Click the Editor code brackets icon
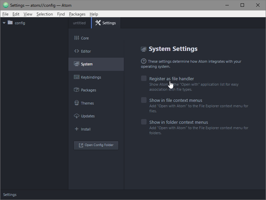Viewport: 266px width, 200px height. coord(76,51)
